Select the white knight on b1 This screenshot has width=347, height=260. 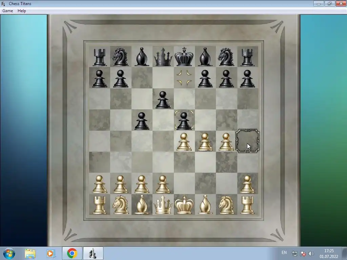coord(120,205)
